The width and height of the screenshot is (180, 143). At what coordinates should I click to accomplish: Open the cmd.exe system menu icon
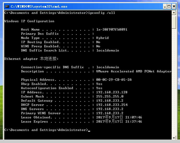tap(7, 6)
